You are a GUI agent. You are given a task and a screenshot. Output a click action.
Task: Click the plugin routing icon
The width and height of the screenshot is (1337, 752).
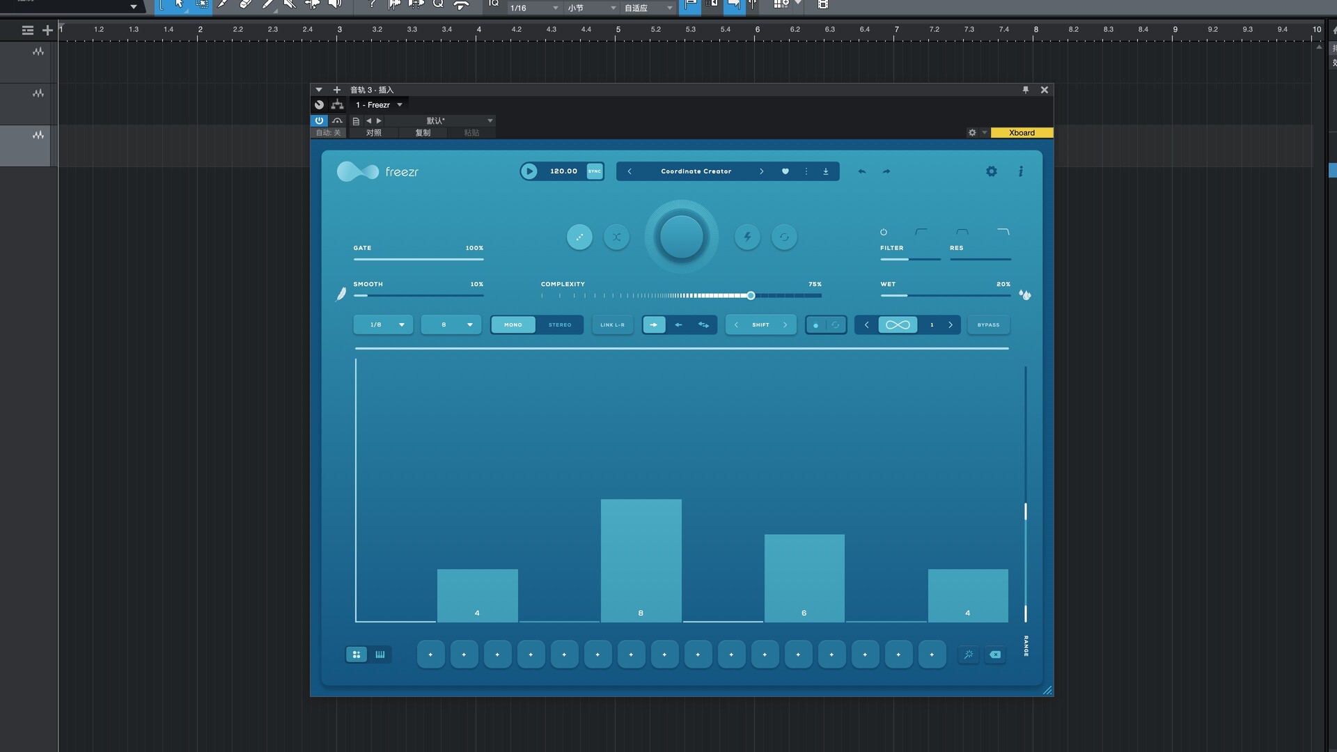tap(337, 105)
